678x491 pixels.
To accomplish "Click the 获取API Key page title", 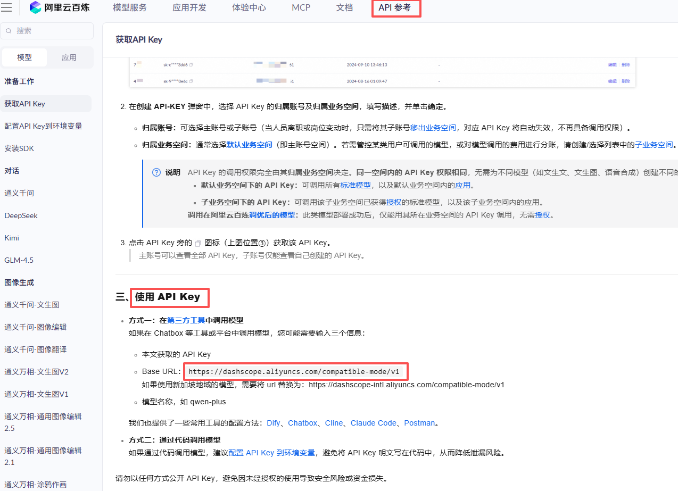I will [139, 39].
